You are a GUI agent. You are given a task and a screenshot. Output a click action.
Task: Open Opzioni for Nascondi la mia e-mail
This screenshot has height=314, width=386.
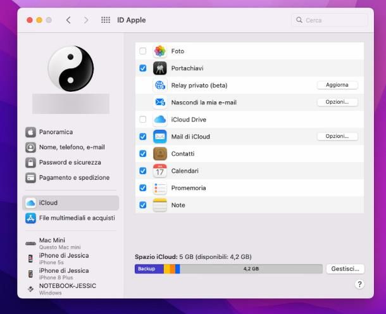point(337,102)
